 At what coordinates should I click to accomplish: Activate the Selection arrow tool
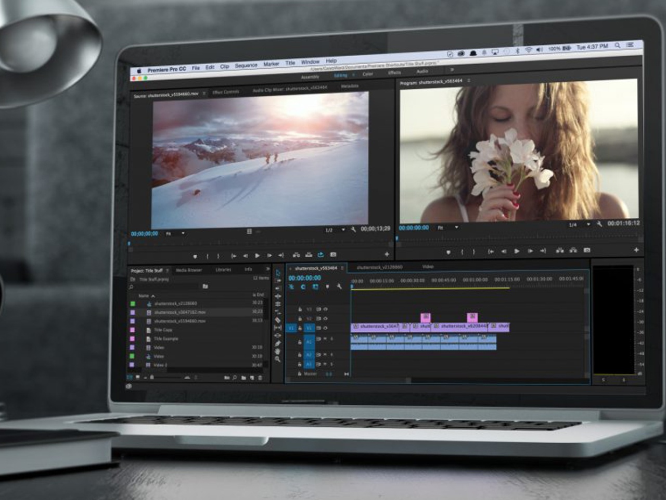click(x=278, y=273)
